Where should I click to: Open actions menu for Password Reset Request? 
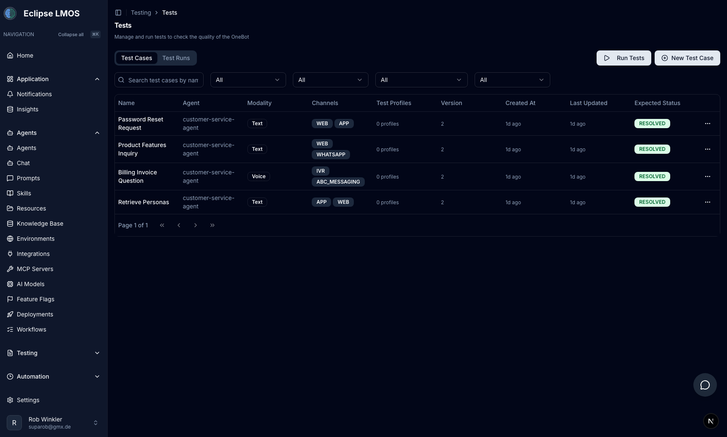point(708,124)
